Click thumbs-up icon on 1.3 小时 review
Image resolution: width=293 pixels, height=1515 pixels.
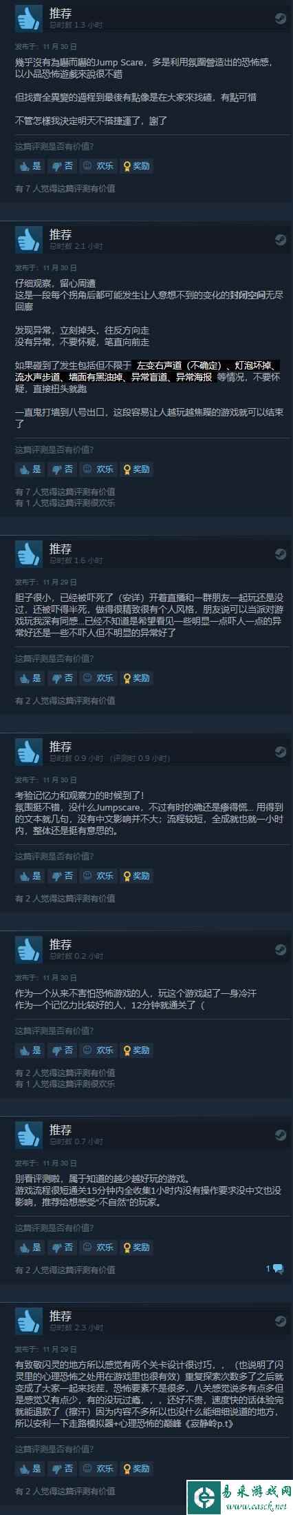tap(29, 19)
